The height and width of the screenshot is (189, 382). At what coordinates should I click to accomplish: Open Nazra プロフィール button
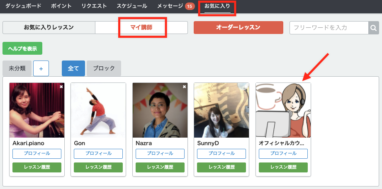click(x=160, y=154)
